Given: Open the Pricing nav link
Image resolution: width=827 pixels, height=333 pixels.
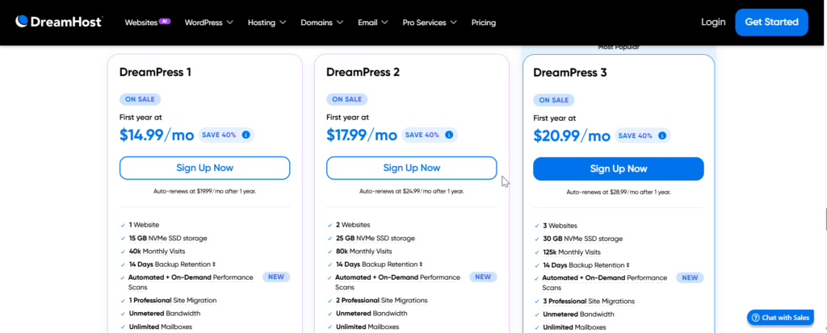Looking at the screenshot, I should 484,23.
